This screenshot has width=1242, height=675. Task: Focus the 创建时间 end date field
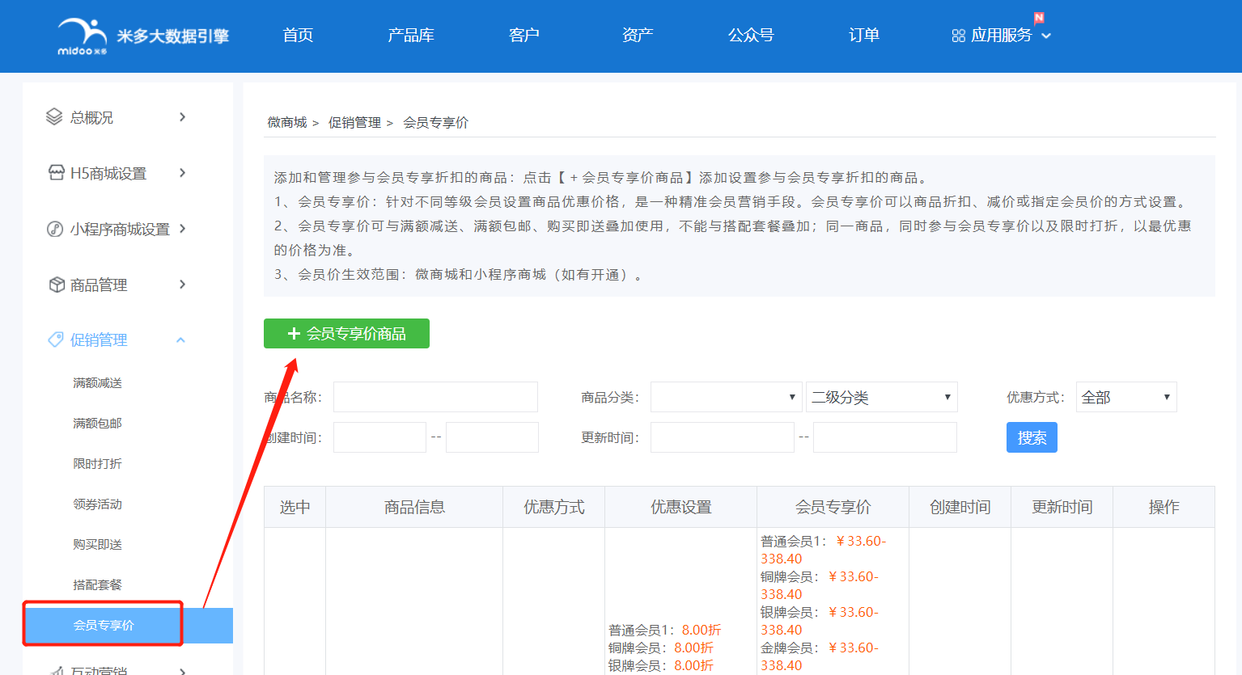tap(492, 437)
